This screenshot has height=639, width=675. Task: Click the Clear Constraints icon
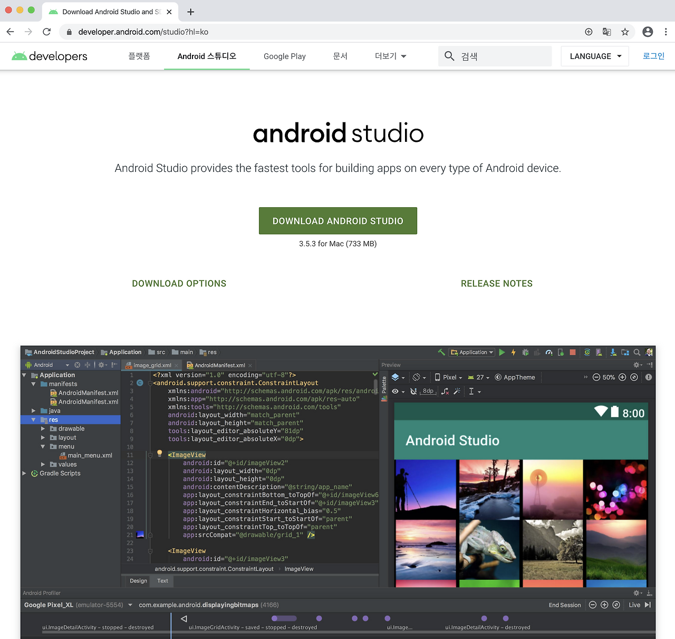[x=445, y=391]
